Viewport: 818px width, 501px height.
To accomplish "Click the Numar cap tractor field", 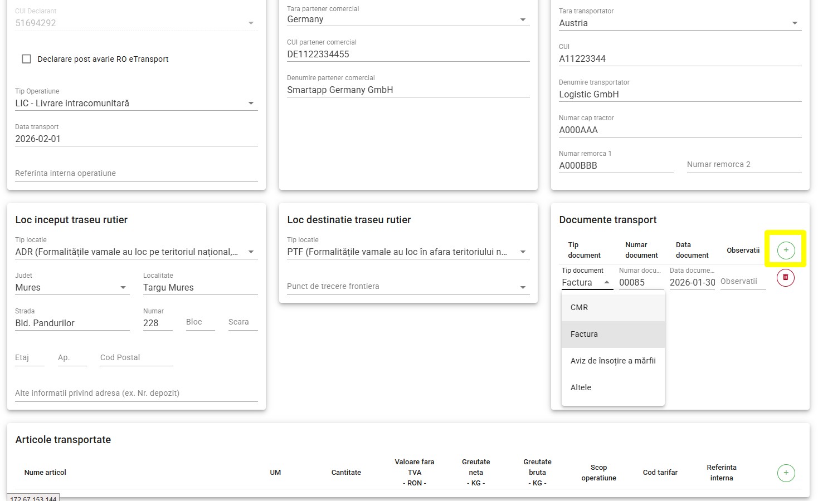I will (680, 130).
